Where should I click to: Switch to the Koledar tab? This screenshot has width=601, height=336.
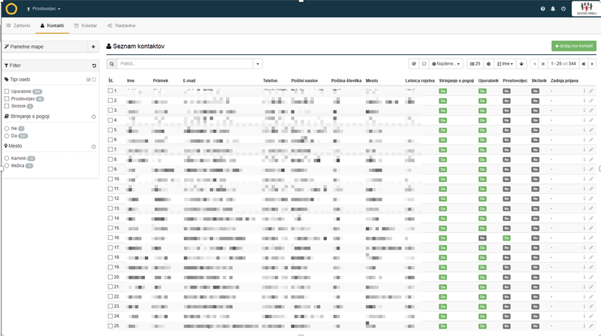tap(85, 26)
